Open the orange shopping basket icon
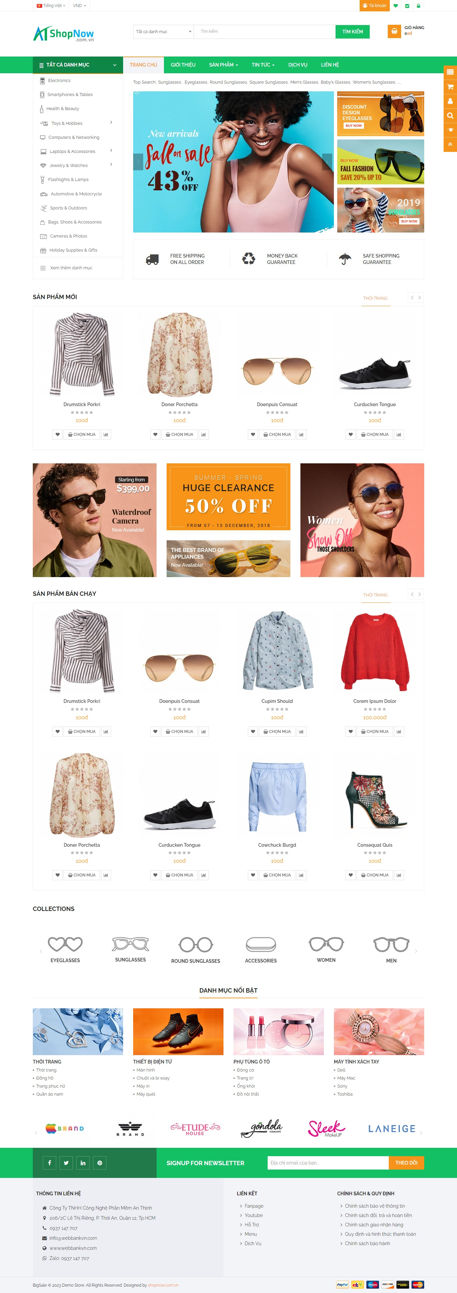 click(394, 31)
